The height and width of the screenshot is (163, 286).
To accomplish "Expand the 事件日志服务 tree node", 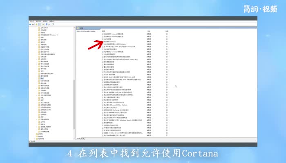I will 37,64.
